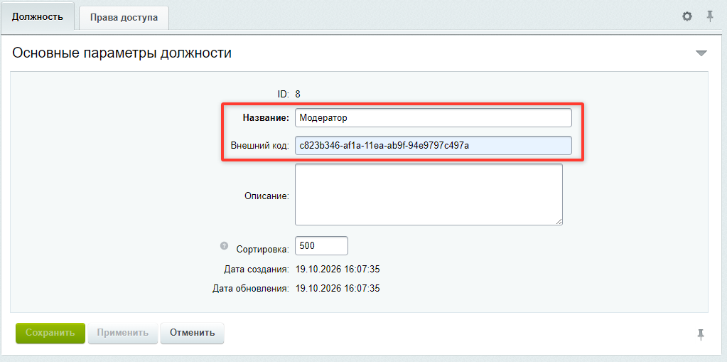The height and width of the screenshot is (362, 727).
Task: Grab the Описание textarea resize handle
Action: pyautogui.click(x=559, y=223)
